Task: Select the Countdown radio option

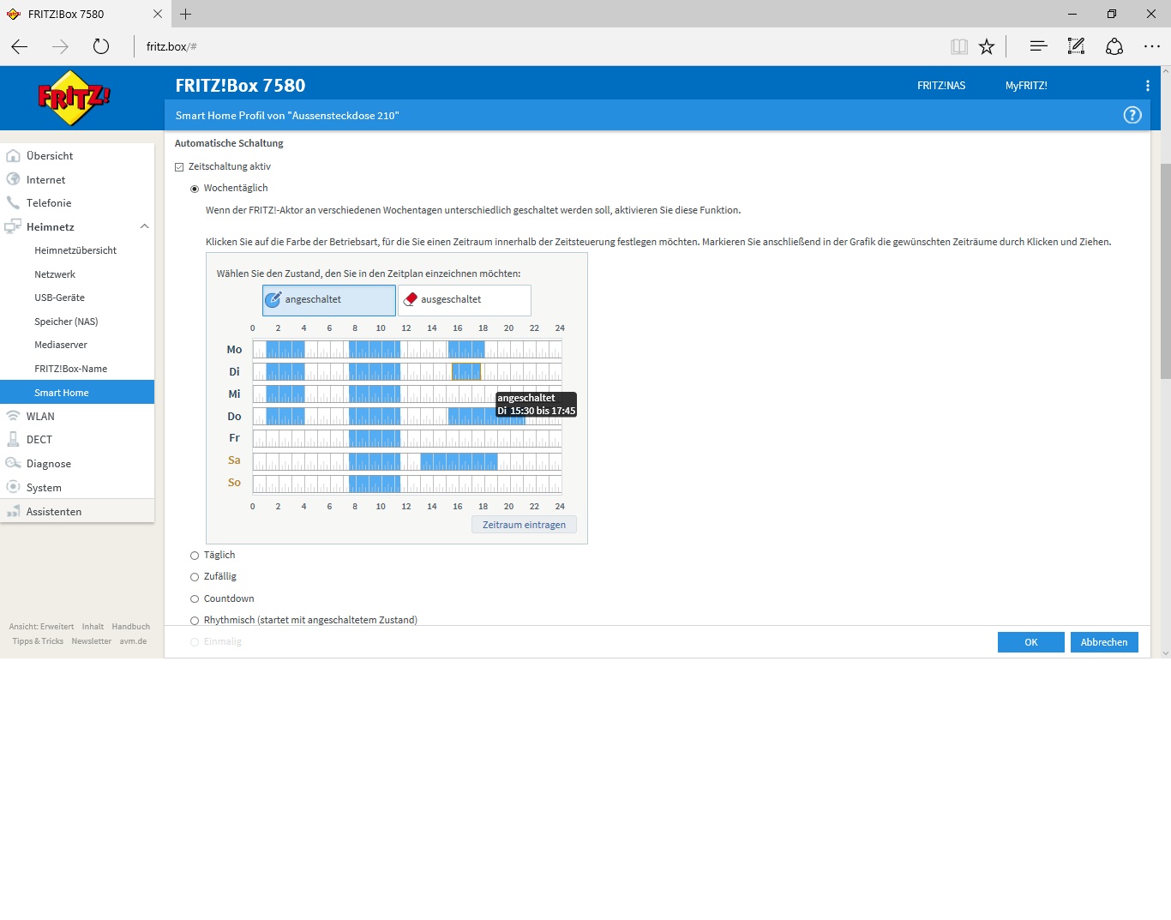Action: pos(195,599)
